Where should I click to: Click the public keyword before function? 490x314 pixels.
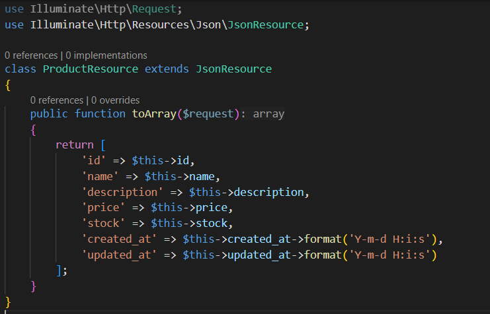(x=49, y=113)
